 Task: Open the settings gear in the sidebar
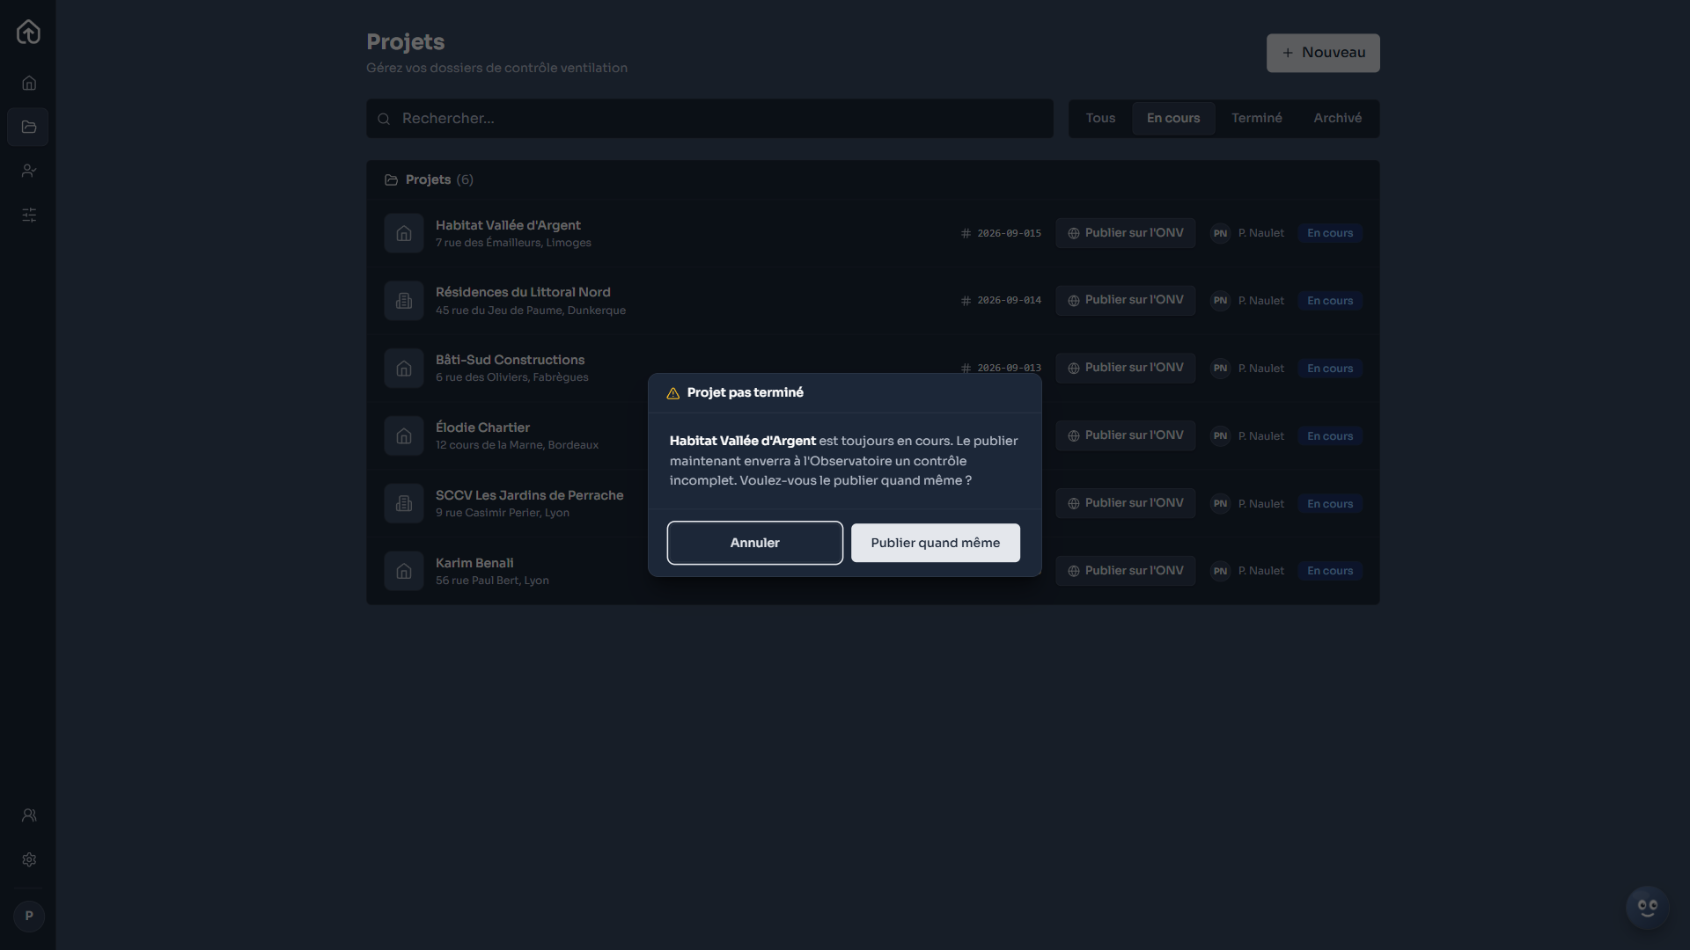tap(29, 859)
